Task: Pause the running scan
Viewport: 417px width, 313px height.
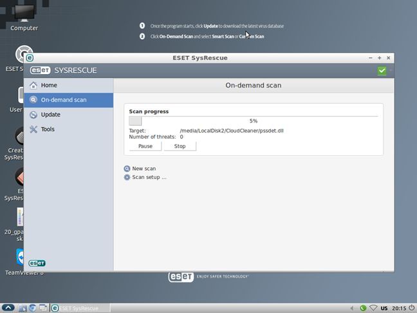Action: point(145,146)
